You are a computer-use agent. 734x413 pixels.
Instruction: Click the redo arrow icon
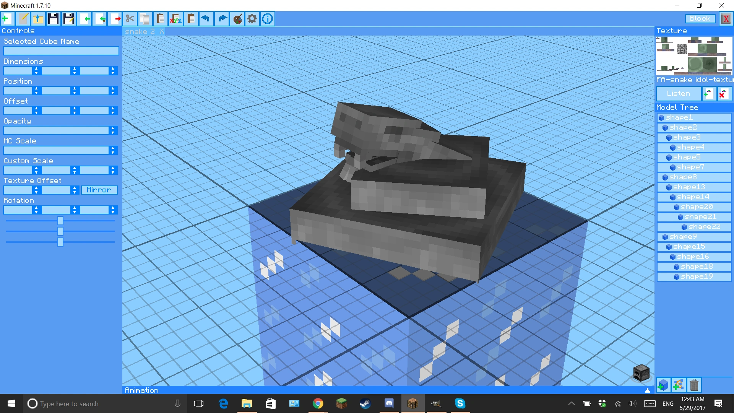tap(222, 18)
